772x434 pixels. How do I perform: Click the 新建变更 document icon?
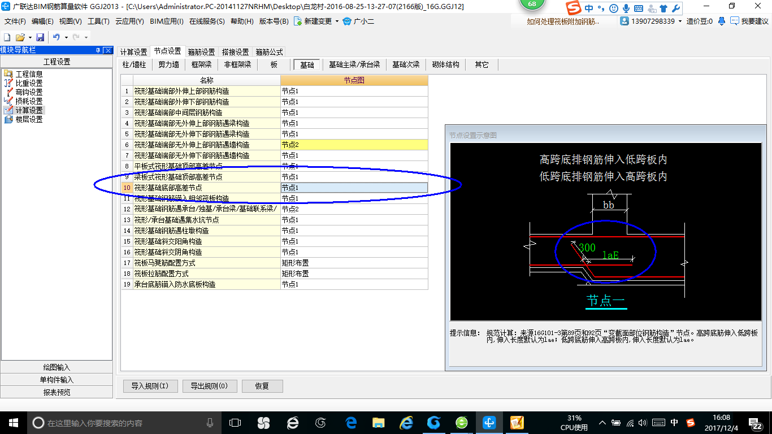click(x=297, y=21)
